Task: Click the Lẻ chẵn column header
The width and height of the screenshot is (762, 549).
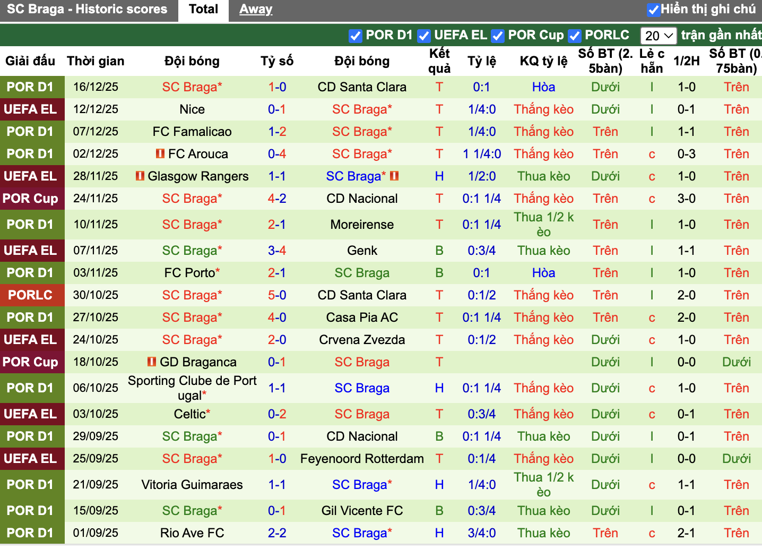Action: tap(652, 61)
